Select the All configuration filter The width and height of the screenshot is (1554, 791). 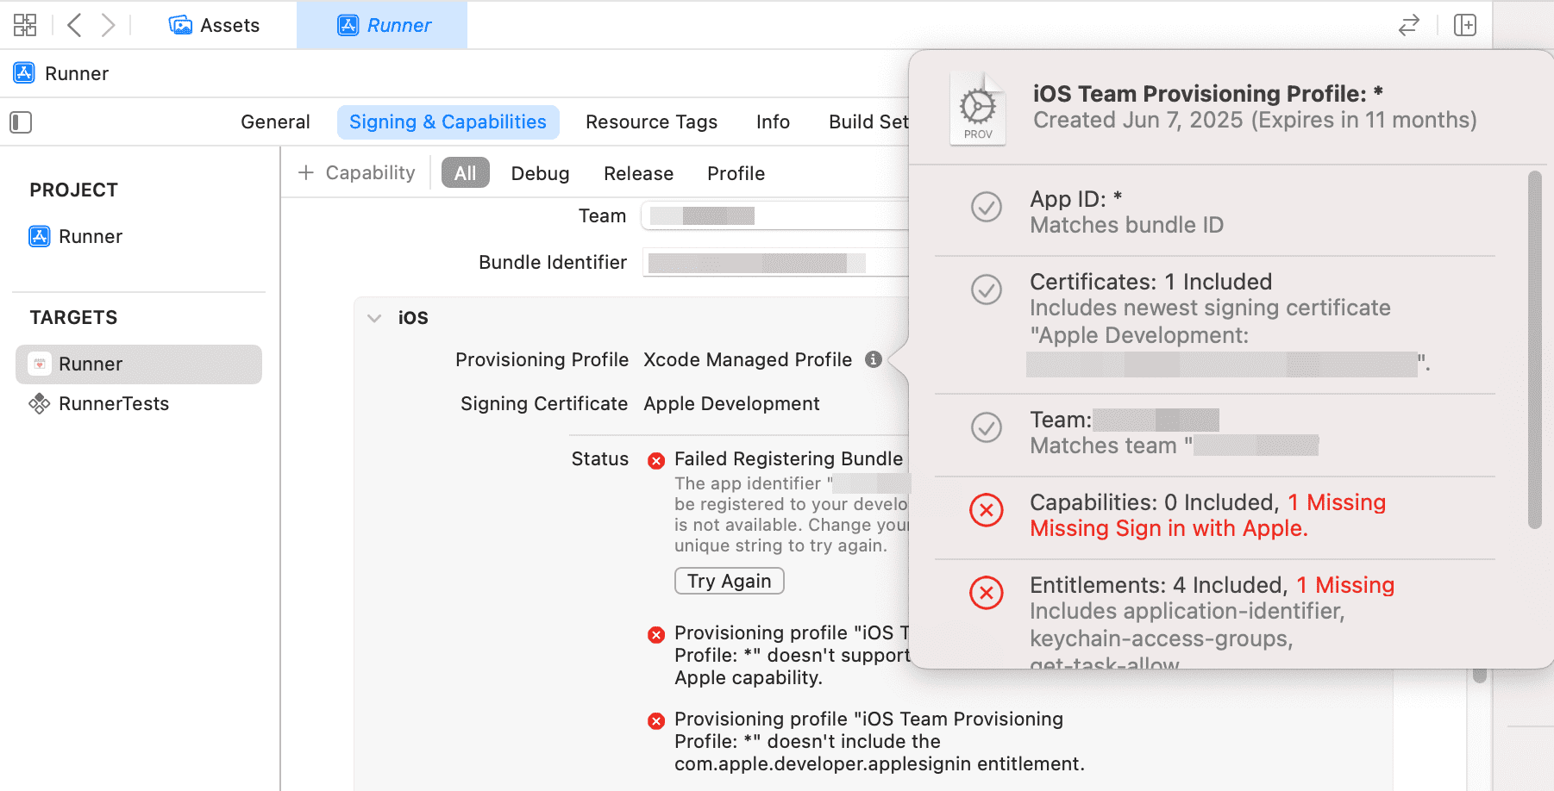pos(465,173)
